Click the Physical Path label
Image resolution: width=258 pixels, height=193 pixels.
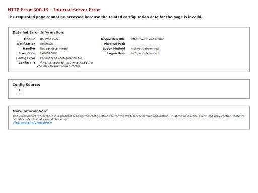point(114,44)
